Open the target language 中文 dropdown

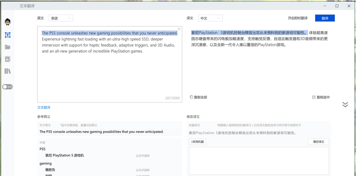(x=210, y=18)
